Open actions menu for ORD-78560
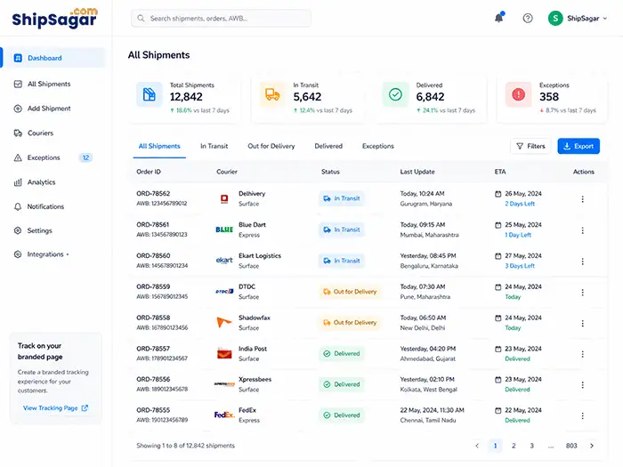The height and width of the screenshot is (467, 623). click(x=582, y=262)
